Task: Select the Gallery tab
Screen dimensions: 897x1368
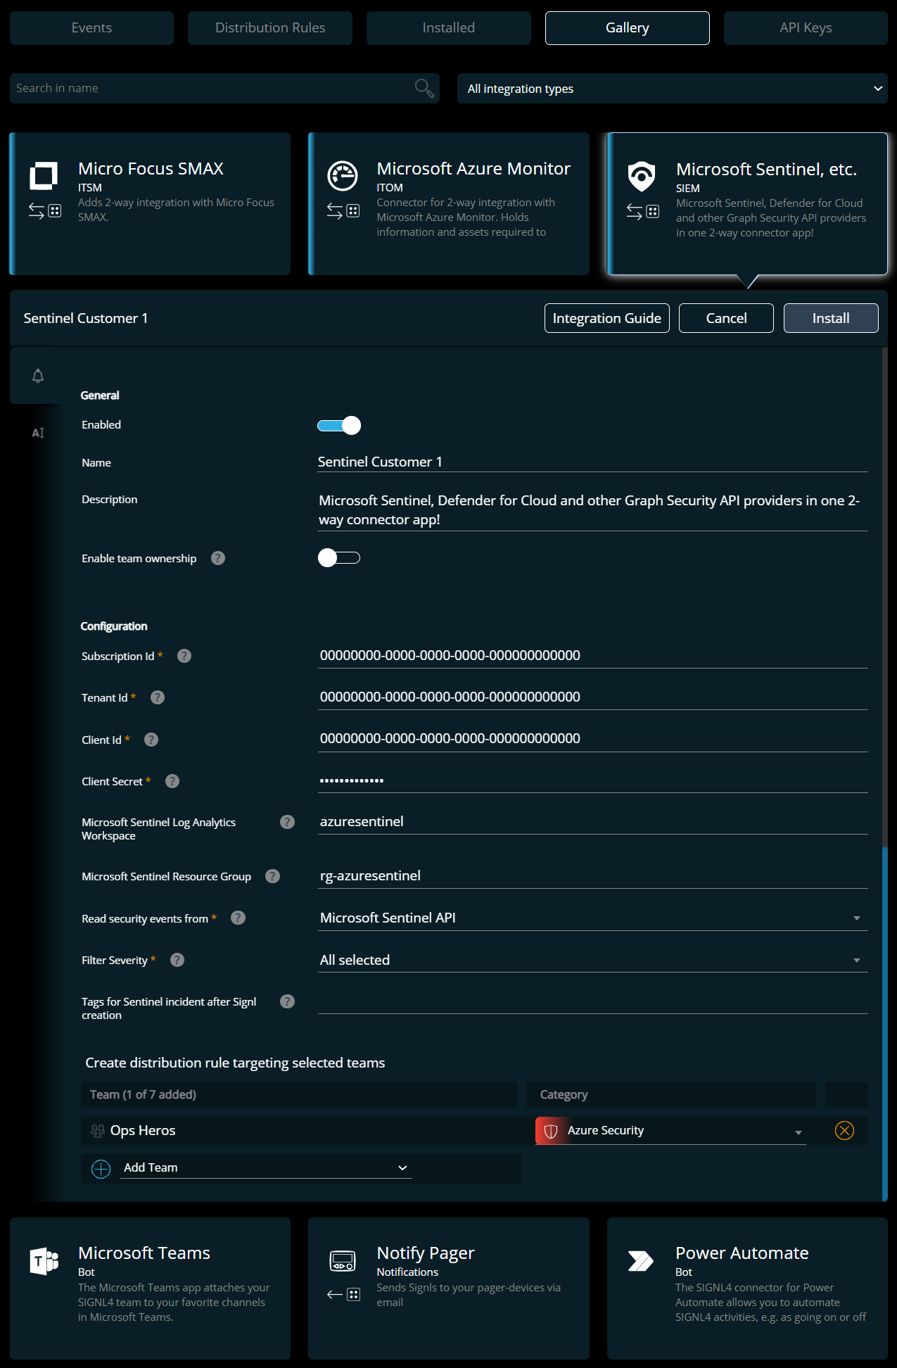Action: point(628,27)
